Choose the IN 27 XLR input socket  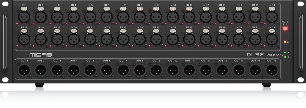189,39
